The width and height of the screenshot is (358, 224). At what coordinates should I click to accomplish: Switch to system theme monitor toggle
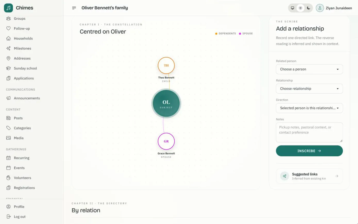293,8
